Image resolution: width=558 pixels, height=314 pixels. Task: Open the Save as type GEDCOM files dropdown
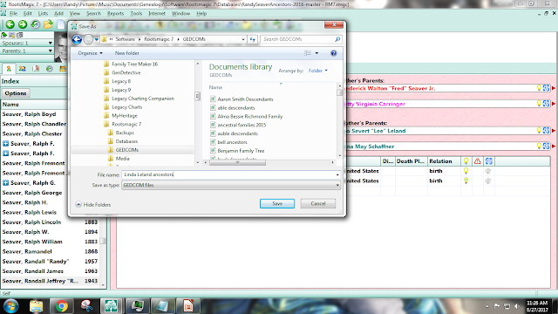coord(231,185)
